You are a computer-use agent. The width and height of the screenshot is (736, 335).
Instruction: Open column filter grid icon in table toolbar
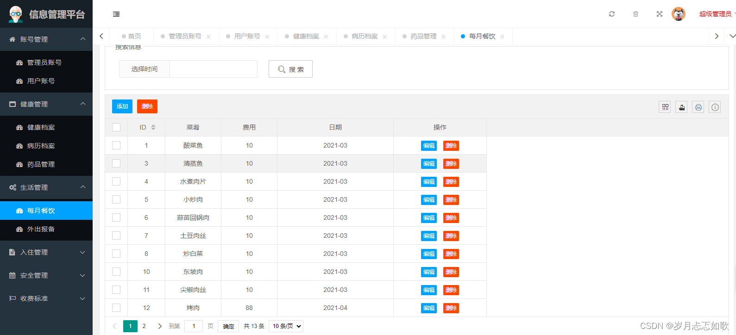pyautogui.click(x=665, y=107)
